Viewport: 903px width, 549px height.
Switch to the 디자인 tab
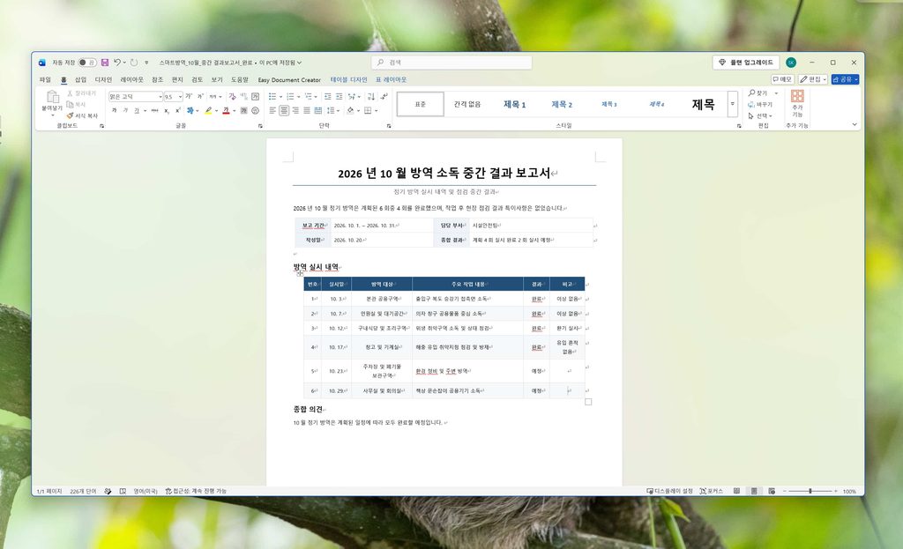tap(103, 79)
